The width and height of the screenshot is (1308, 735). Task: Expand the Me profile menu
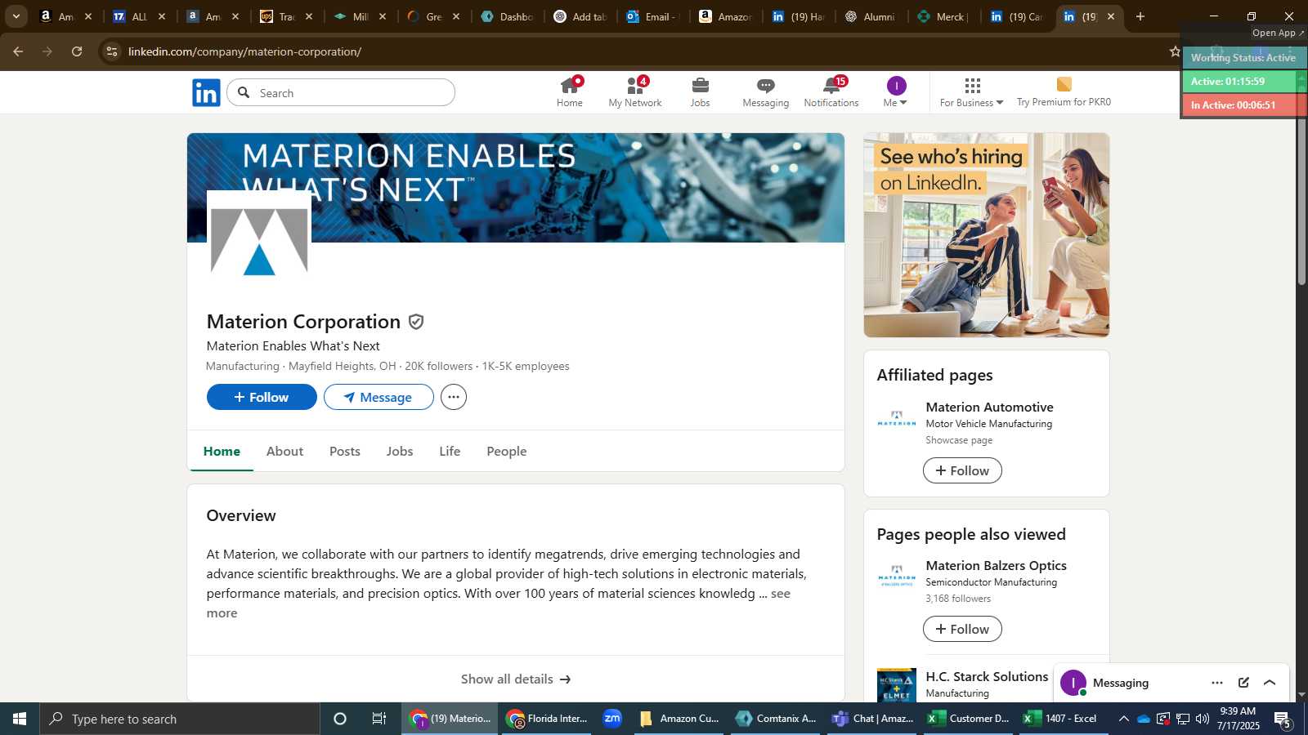click(896, 92)
